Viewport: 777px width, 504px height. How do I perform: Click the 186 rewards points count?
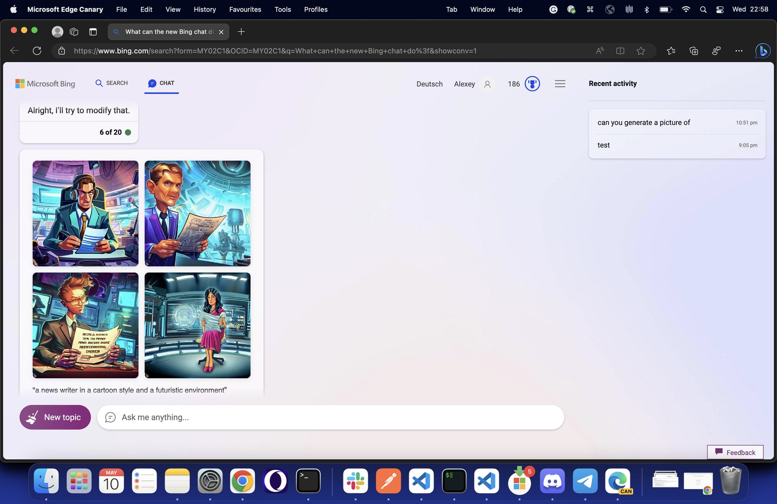[x=514, y=84]
